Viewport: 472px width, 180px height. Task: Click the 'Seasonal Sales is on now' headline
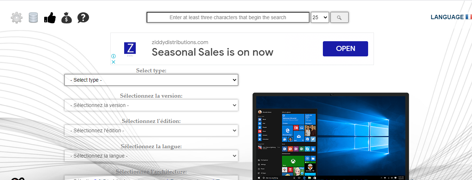(x=212, y=52)
